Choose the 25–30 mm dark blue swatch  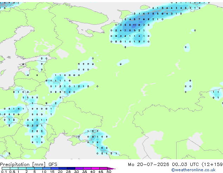[x=71, y=168]
